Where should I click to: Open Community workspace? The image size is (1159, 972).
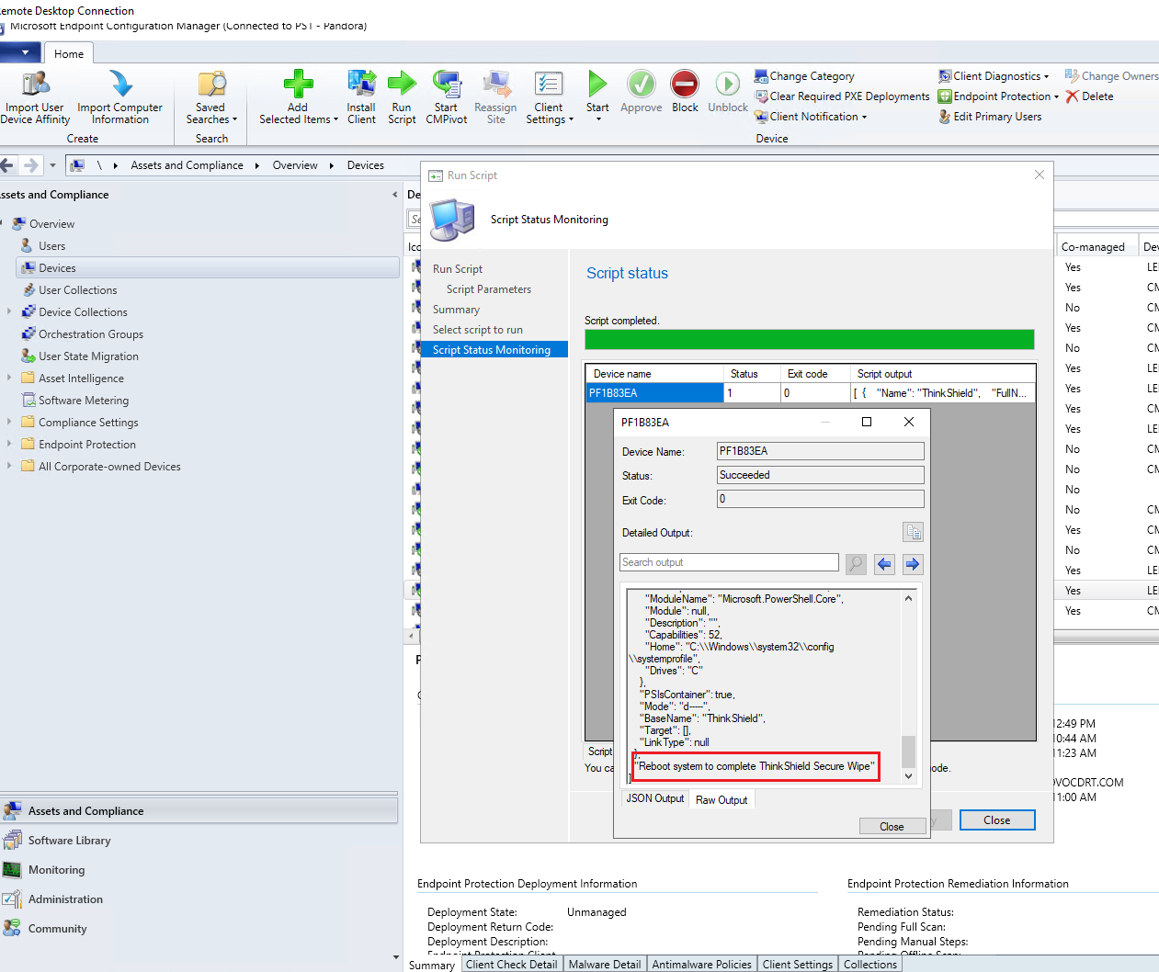point(57,929)
